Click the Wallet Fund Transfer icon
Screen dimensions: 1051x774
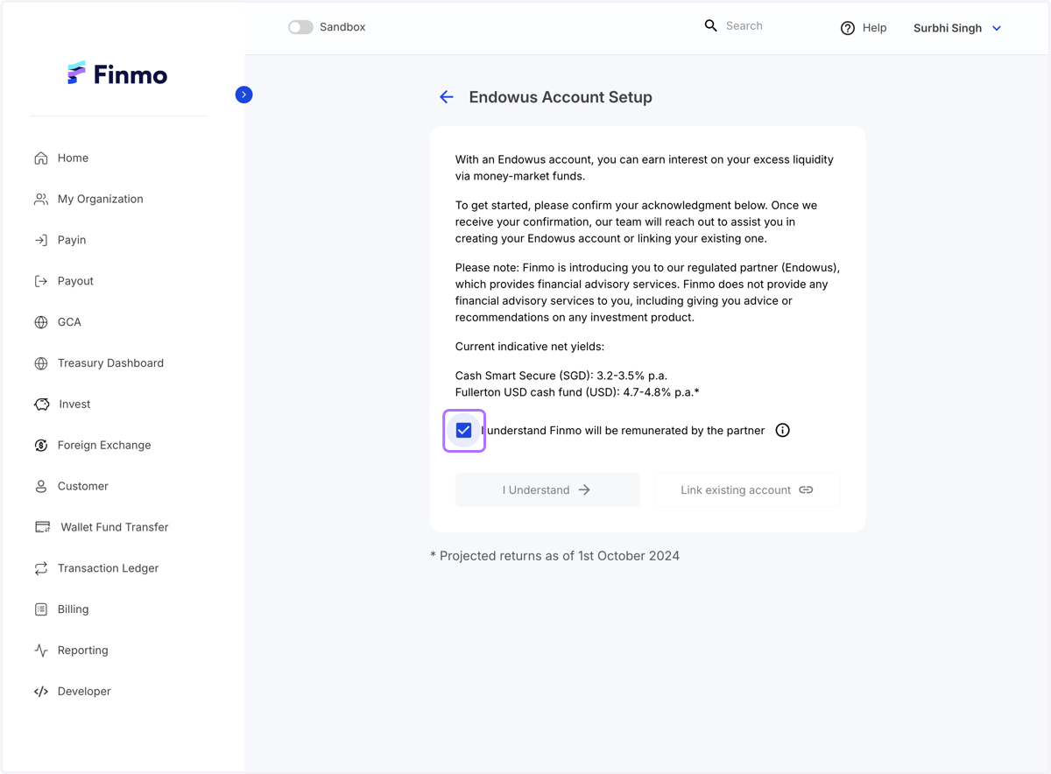pyautogui.click(x=42, y=527)
